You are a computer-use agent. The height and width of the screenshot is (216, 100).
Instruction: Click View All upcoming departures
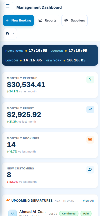tap(88, 201)
